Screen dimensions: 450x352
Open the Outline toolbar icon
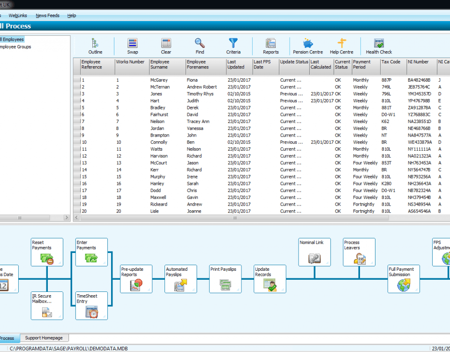click(x=95, y=46)
